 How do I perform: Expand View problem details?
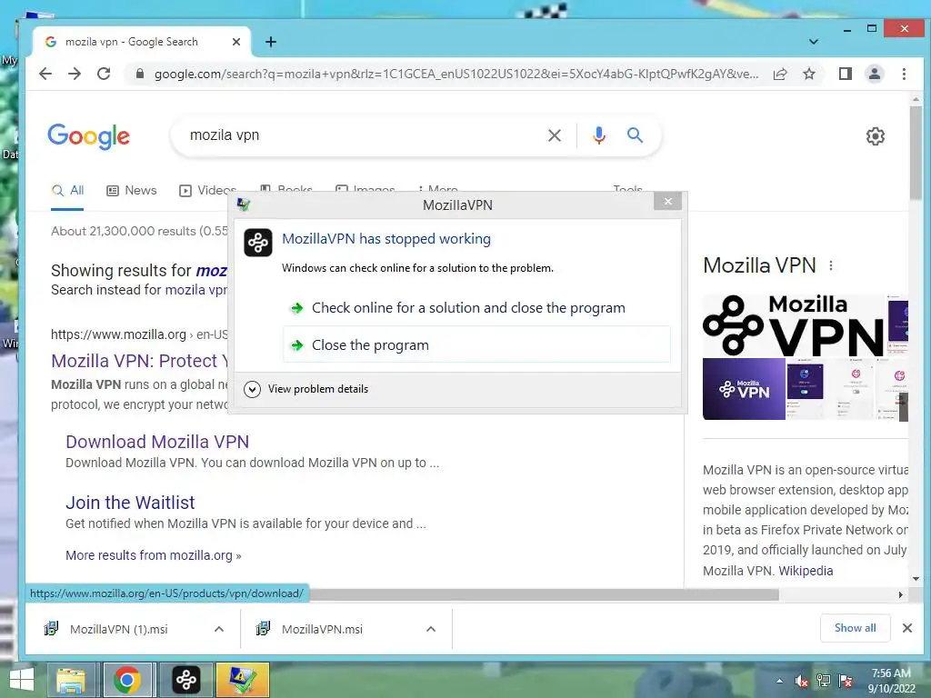point(305,389)
